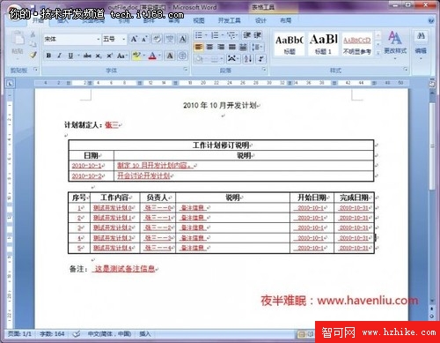
Task: Click the 页面: 1/1 status bar indicator
Action: [x=19, y=334]
